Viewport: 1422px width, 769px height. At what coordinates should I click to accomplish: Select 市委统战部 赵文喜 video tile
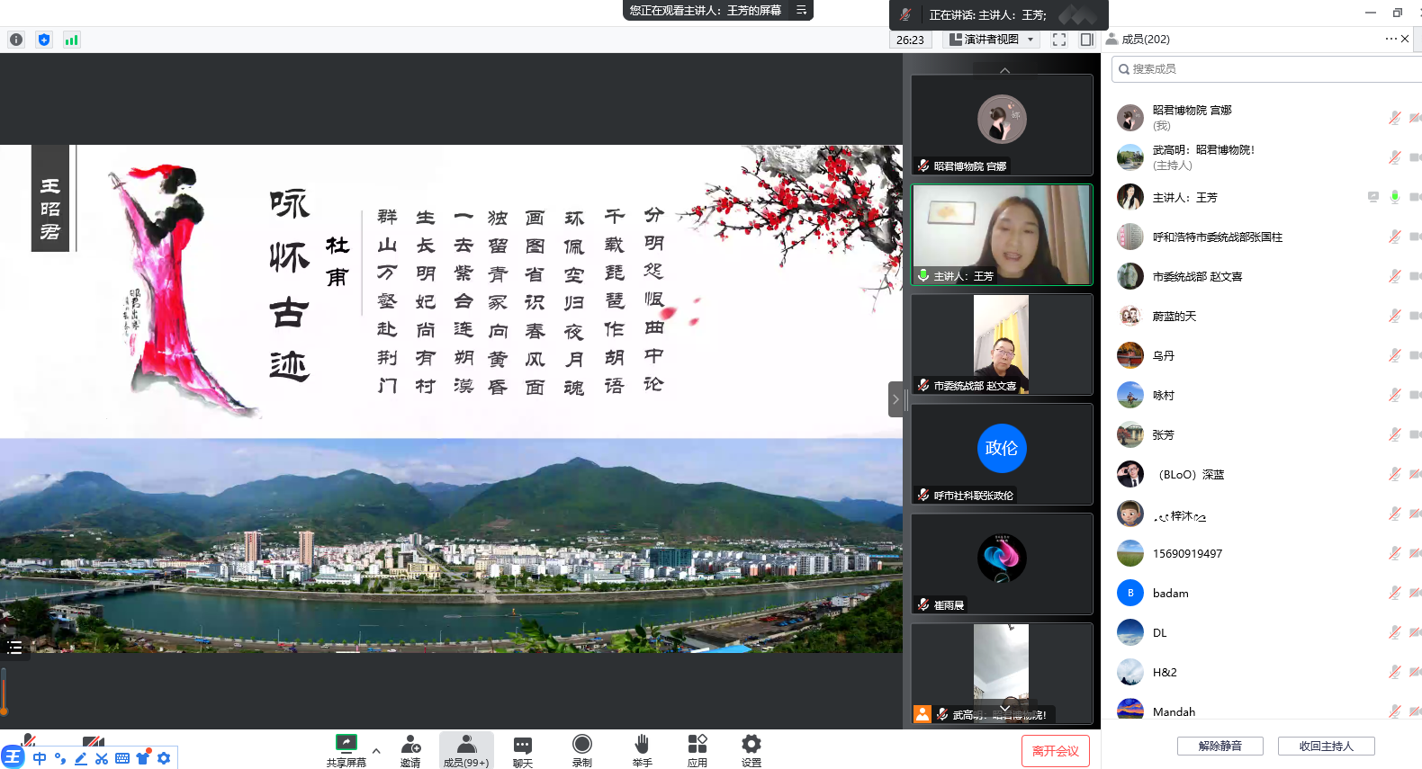point(1002,344)
